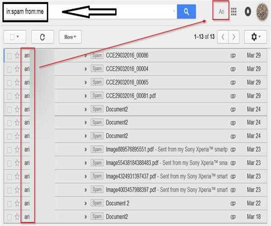Open the Google apps grid icon
The height and width of the screenshot is (226, 271).
(234, 12)
